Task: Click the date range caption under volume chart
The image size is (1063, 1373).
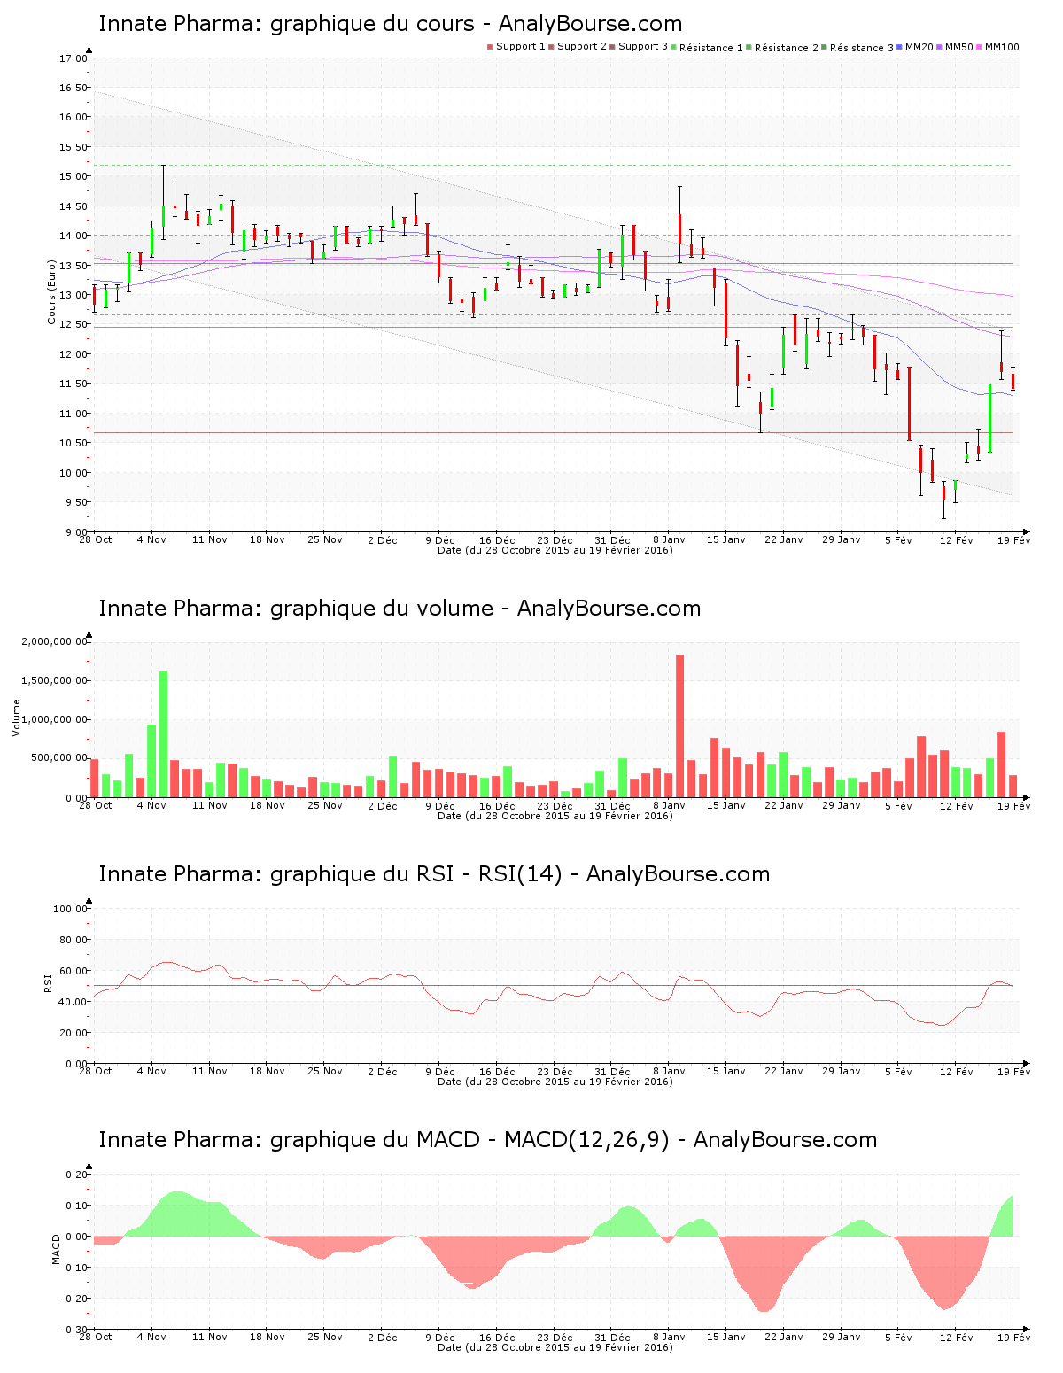Action: [x=555, y=816]
